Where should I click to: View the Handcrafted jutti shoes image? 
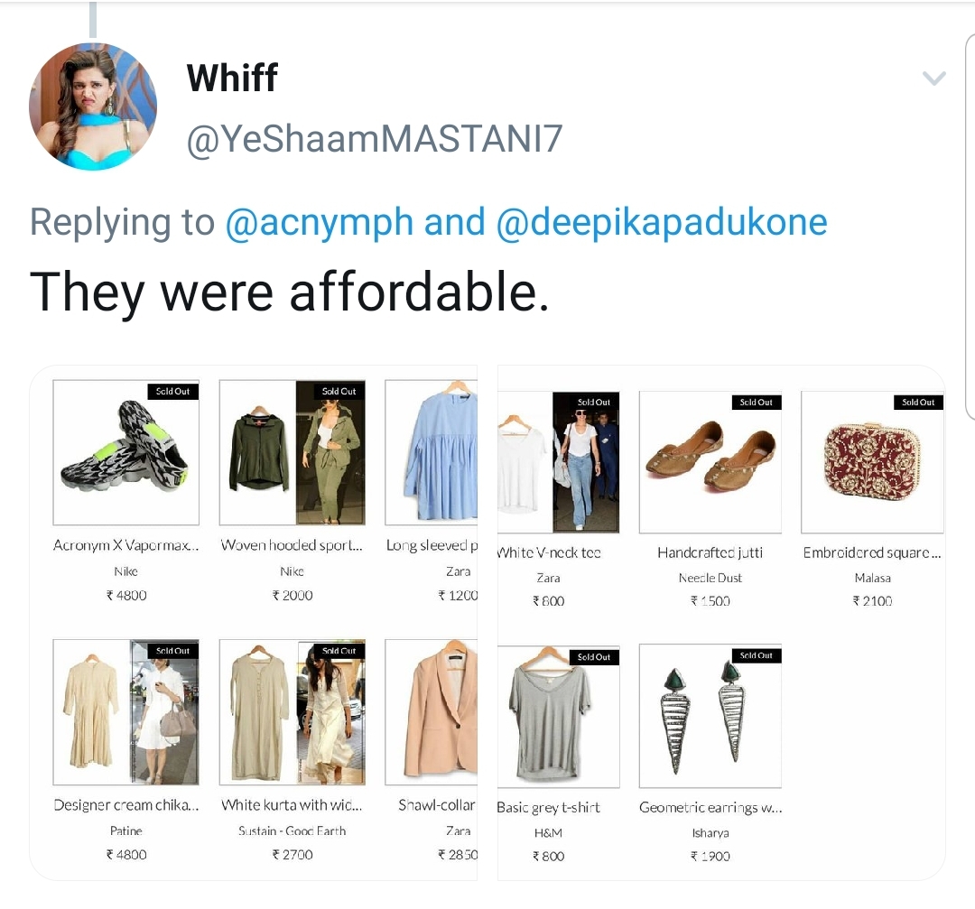(710, 462)
